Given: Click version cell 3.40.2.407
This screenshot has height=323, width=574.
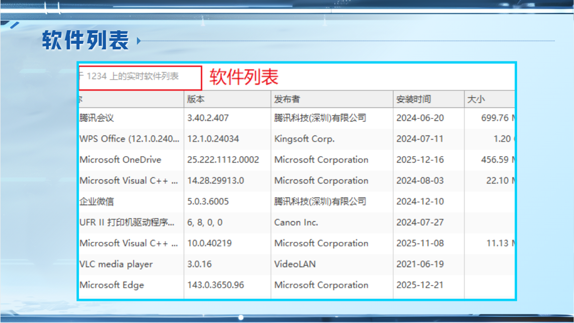Looking at the screenshot, I should (x=208, y=118).
